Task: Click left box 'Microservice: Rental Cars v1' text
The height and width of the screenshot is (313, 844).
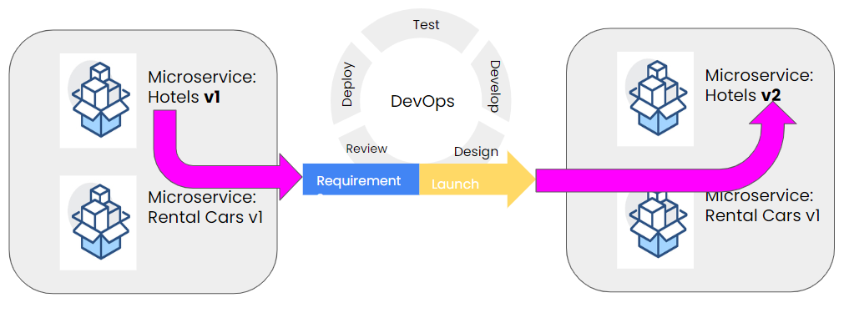Action: tap(205, 208)
